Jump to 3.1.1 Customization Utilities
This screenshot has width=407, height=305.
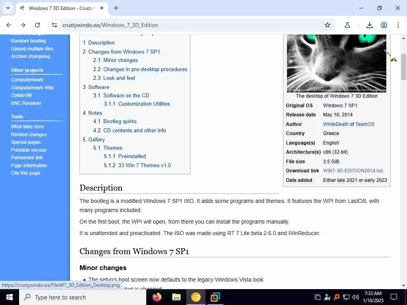point(137,104)
